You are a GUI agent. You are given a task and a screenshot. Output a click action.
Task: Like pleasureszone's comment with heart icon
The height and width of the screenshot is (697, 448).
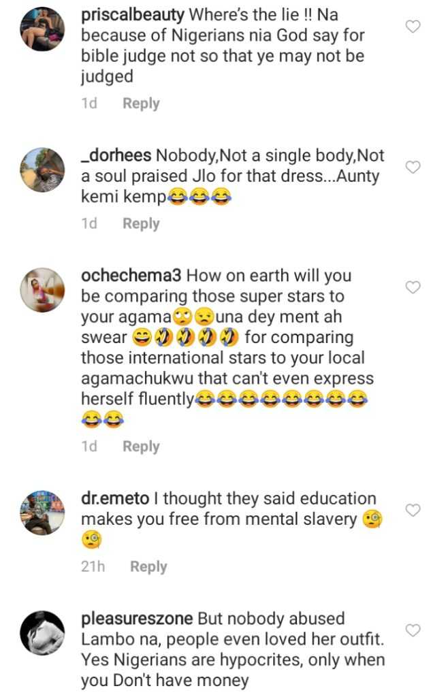413,630
